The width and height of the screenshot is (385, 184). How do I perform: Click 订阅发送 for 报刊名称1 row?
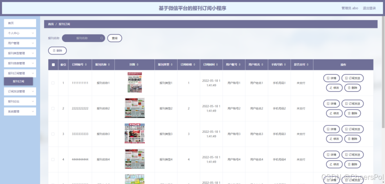pyautogui.click(x=353, y=78)
